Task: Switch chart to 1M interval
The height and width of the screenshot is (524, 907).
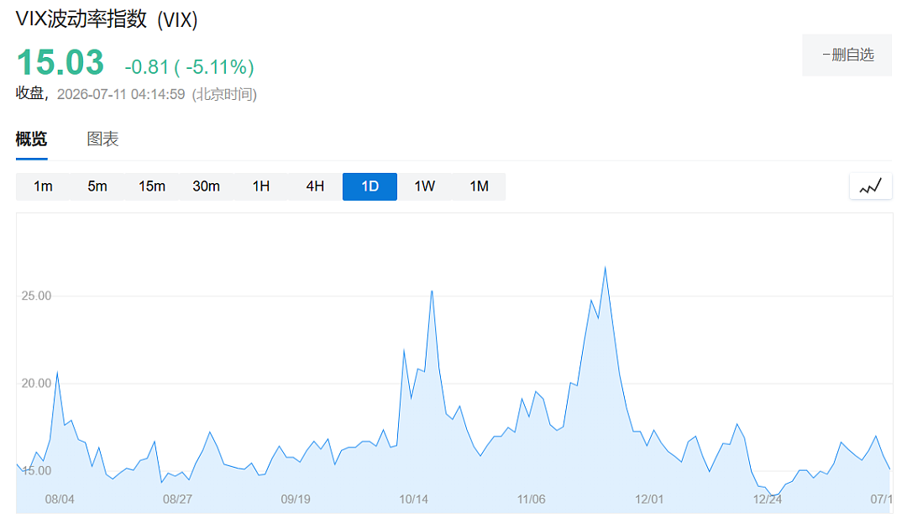Action: point(479,186)
